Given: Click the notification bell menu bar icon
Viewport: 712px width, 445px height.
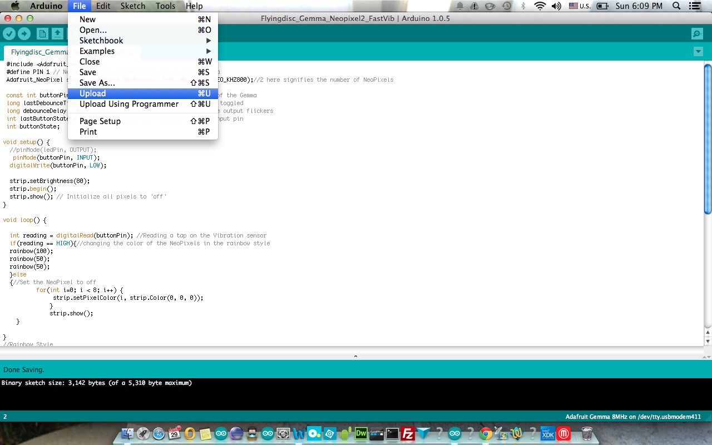Looking at the screenshot, I should click(460, 6).
